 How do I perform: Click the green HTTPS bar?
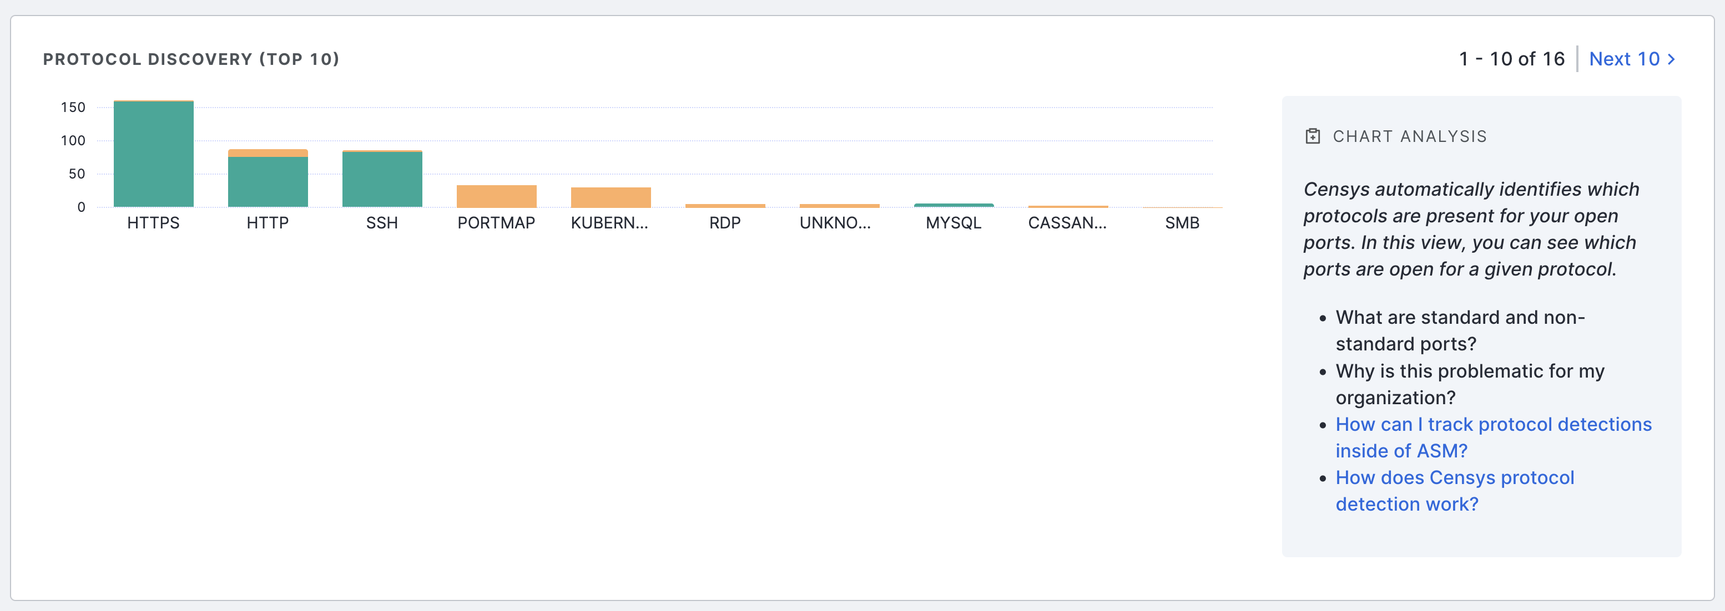coord(153,155)
